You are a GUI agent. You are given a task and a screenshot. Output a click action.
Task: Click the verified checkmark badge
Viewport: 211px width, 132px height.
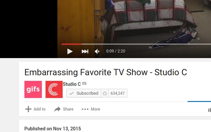[84, 83]
